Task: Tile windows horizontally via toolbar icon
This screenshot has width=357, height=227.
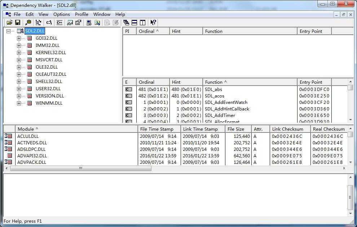Action: pyautogui.click(x=135, y=22)
